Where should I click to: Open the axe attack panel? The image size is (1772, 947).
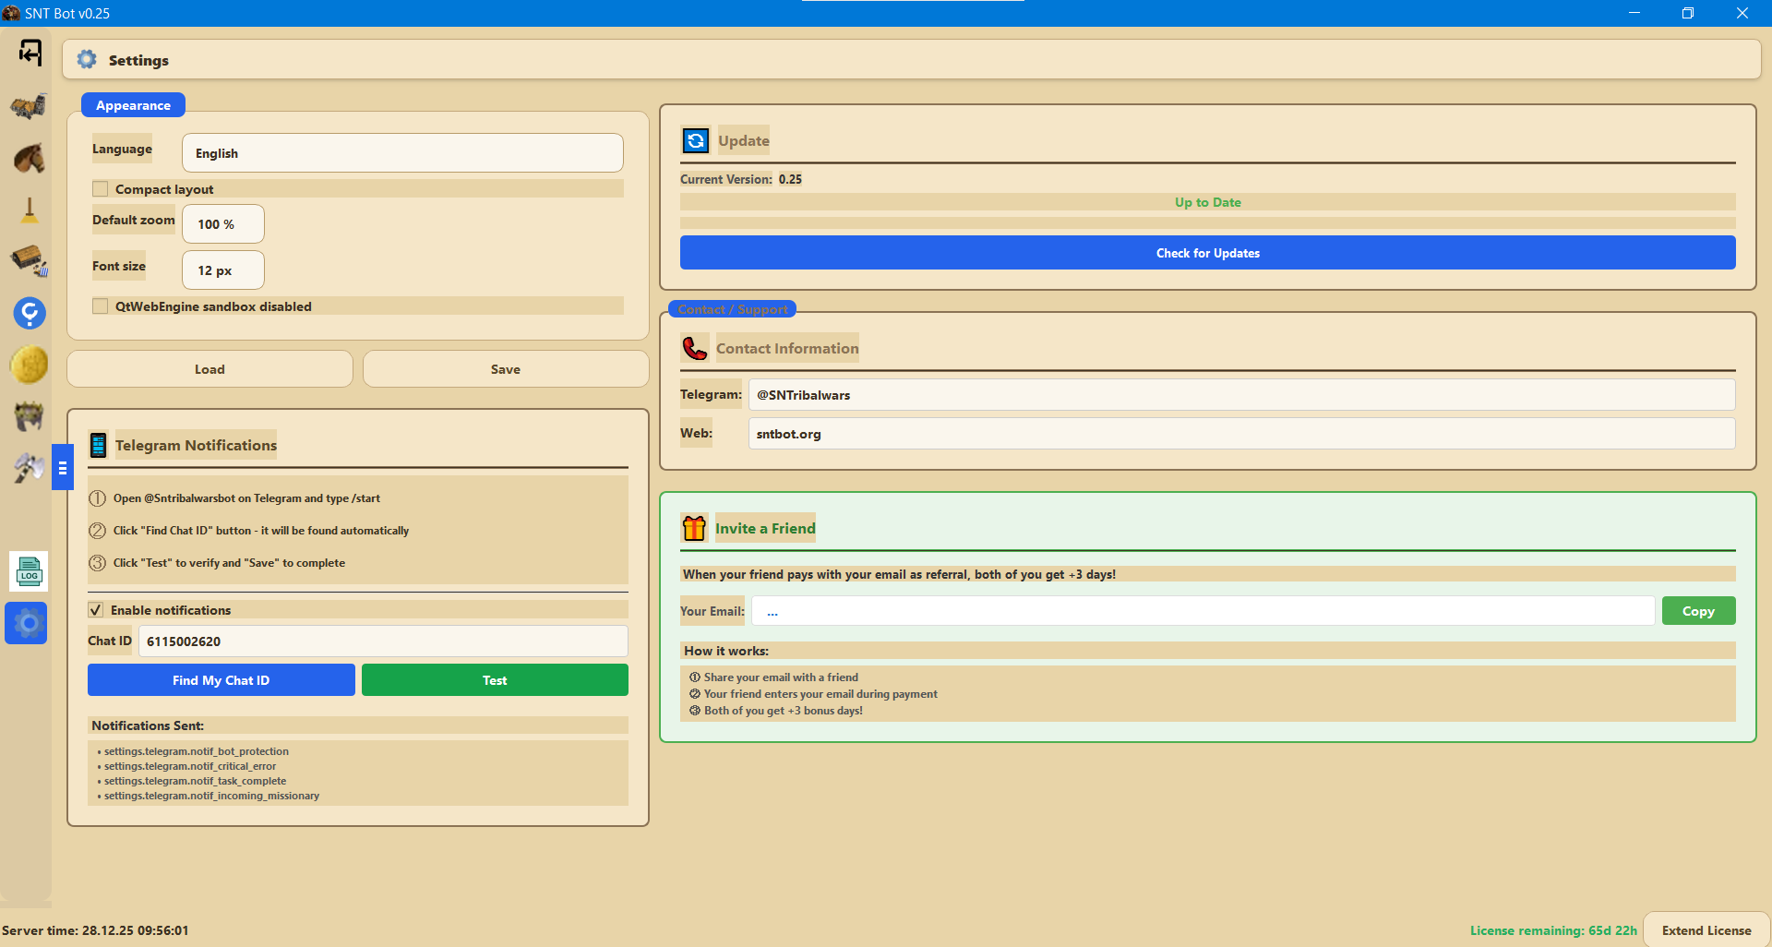tap(29, 468)
